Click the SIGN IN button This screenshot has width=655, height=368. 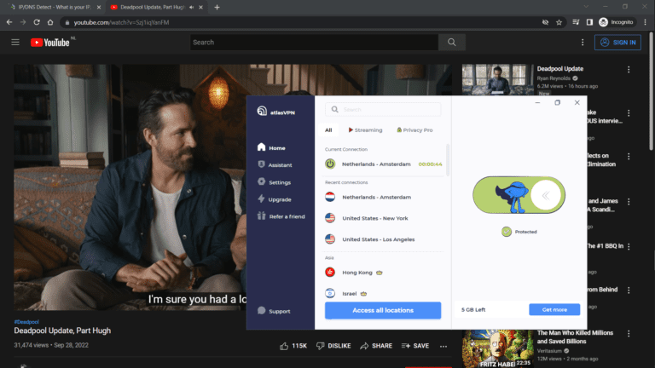(x=617, y=42)
